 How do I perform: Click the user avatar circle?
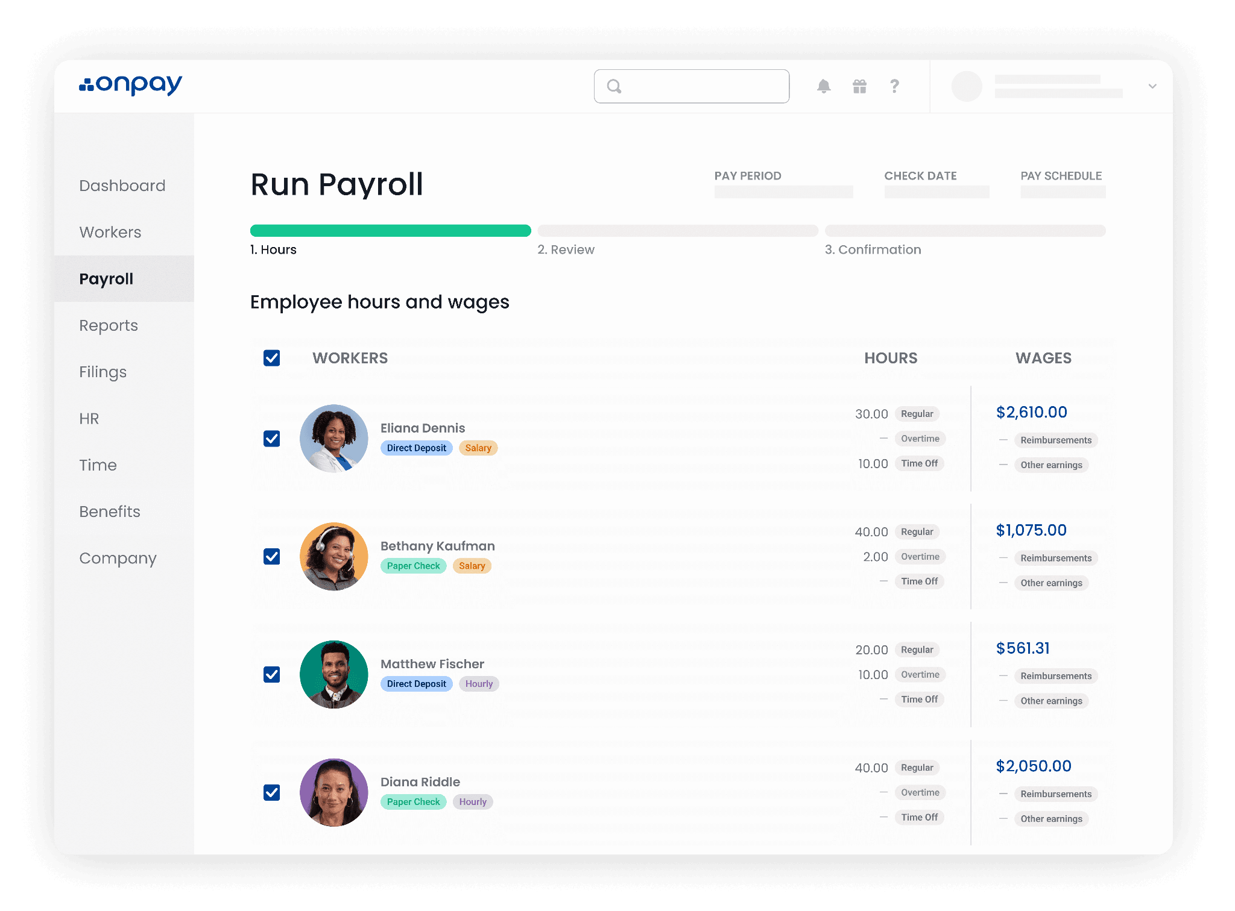coord(966,86)
